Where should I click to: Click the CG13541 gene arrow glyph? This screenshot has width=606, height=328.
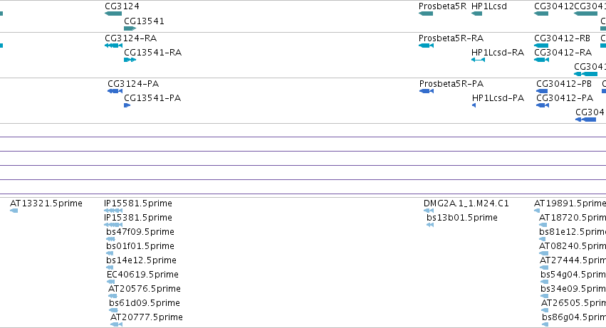pos(130,28)
